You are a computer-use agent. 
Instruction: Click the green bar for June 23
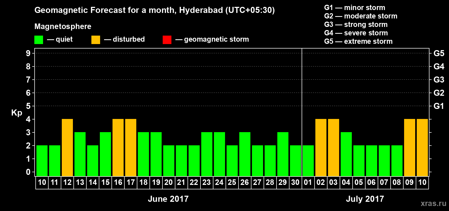click(207, 154)
